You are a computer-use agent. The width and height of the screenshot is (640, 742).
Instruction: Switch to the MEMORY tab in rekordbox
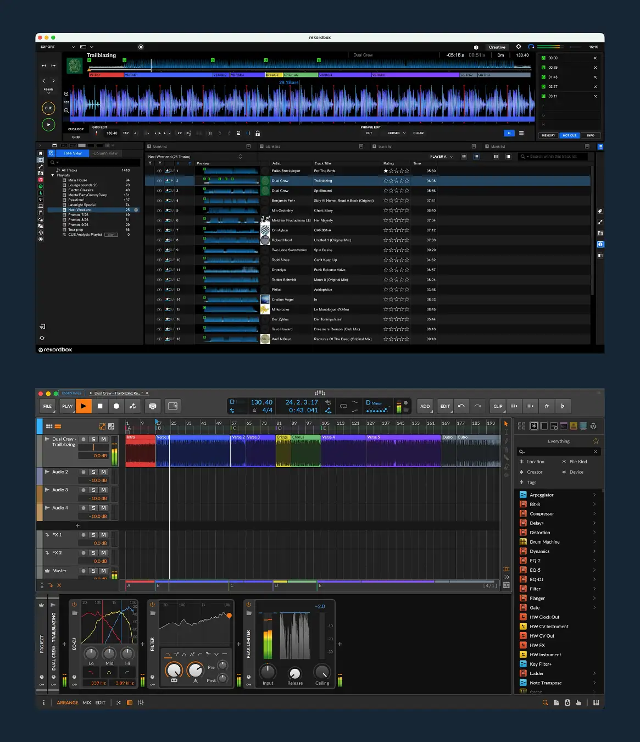pos(549,135)
